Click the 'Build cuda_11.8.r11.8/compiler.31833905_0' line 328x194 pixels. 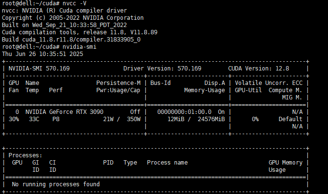coord(71,40)
